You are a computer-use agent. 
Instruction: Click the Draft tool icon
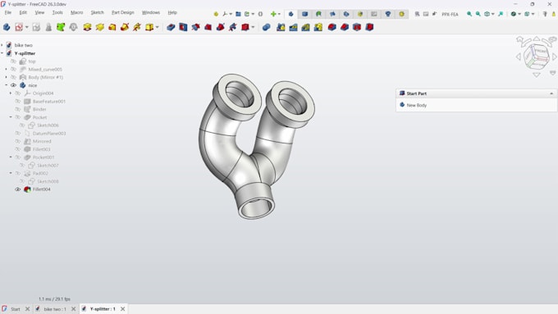[x=357, y=27]
